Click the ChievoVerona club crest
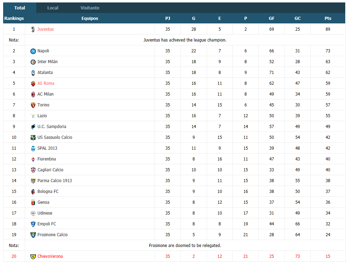 33,257
